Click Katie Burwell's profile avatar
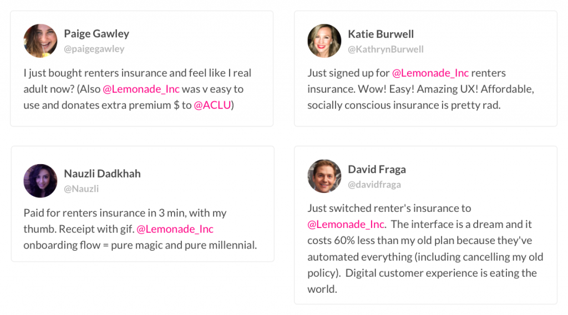This screenshot has height=315, width=568. (x=324, y=40)
